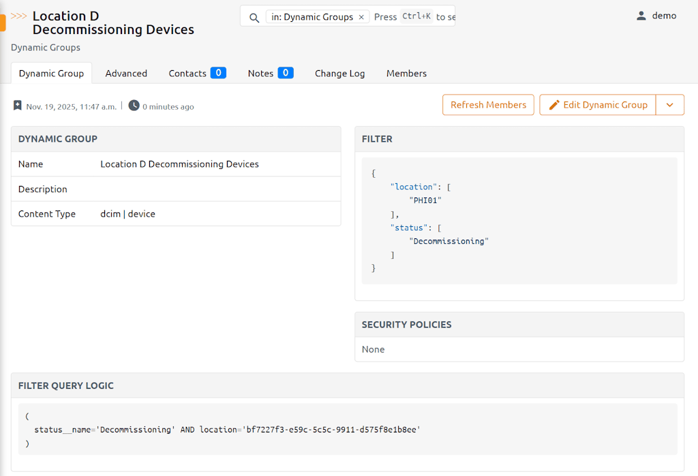698x476 pixels.
Task: Switch to the Advanced tab
Action: click(x=126, y=74)
